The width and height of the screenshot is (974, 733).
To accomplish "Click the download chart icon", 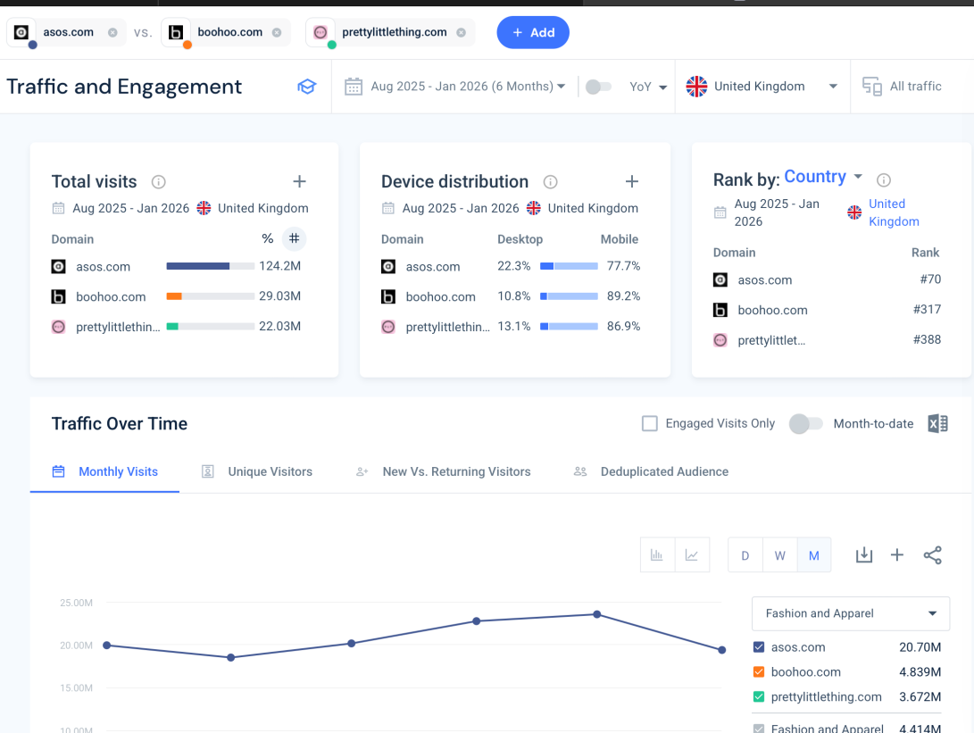I will click(x=863, y=555).
